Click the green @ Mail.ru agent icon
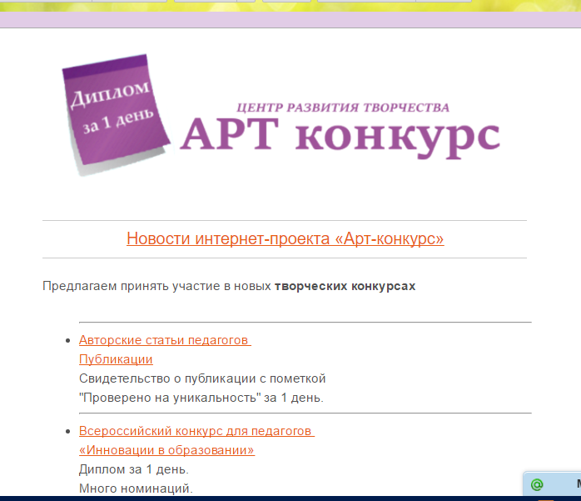Viewport: 581px width, 501px height. click(x=537, y=484)
